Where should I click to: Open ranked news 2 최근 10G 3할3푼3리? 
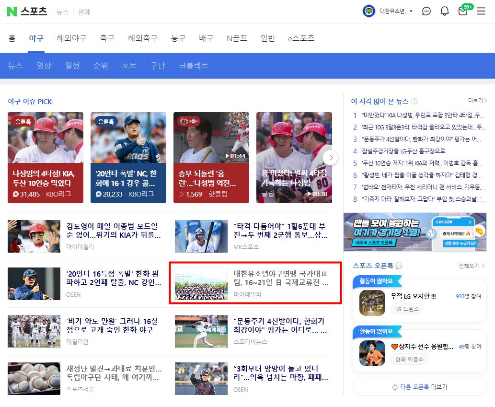424,127
